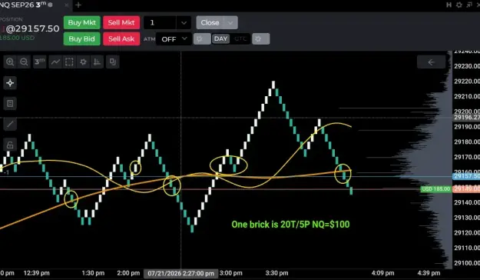Open the ATM OFF dropdown

(x=174, y=39)
